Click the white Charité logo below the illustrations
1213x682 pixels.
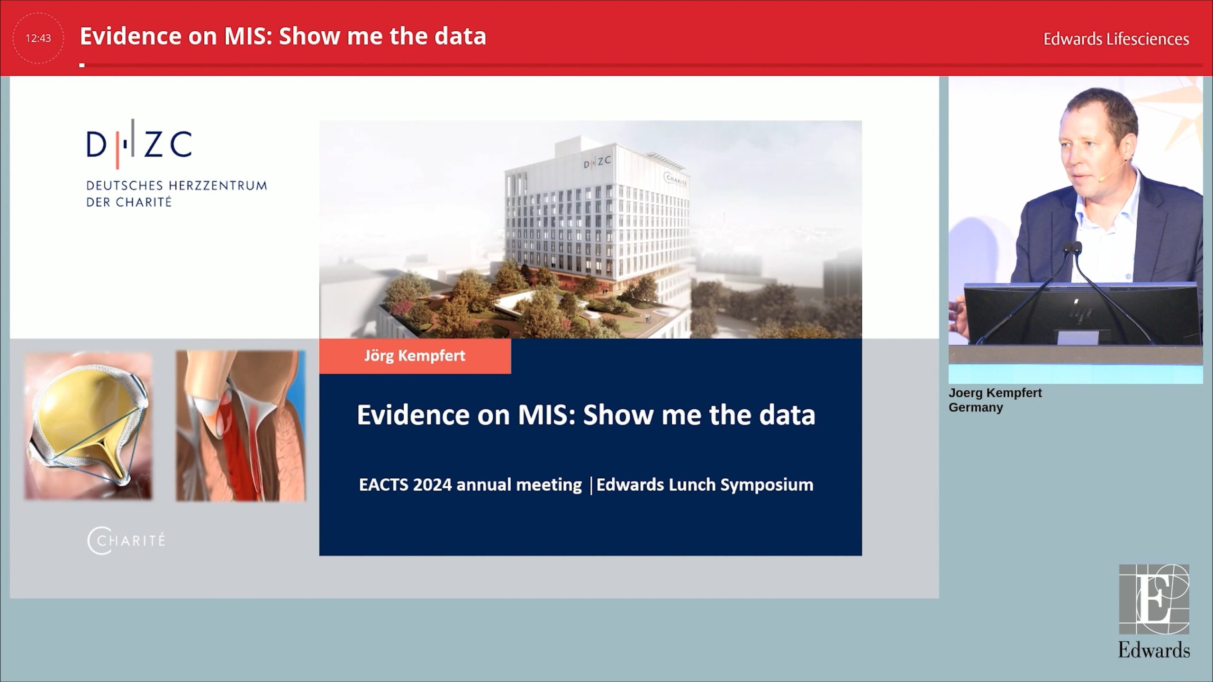pos(127,540)
